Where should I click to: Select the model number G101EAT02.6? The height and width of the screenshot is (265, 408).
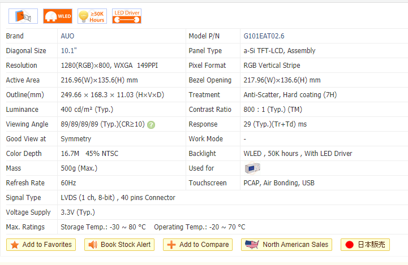264,36
